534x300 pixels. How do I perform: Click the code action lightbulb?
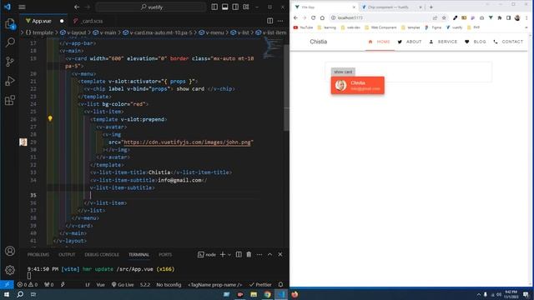pos(50,118)
